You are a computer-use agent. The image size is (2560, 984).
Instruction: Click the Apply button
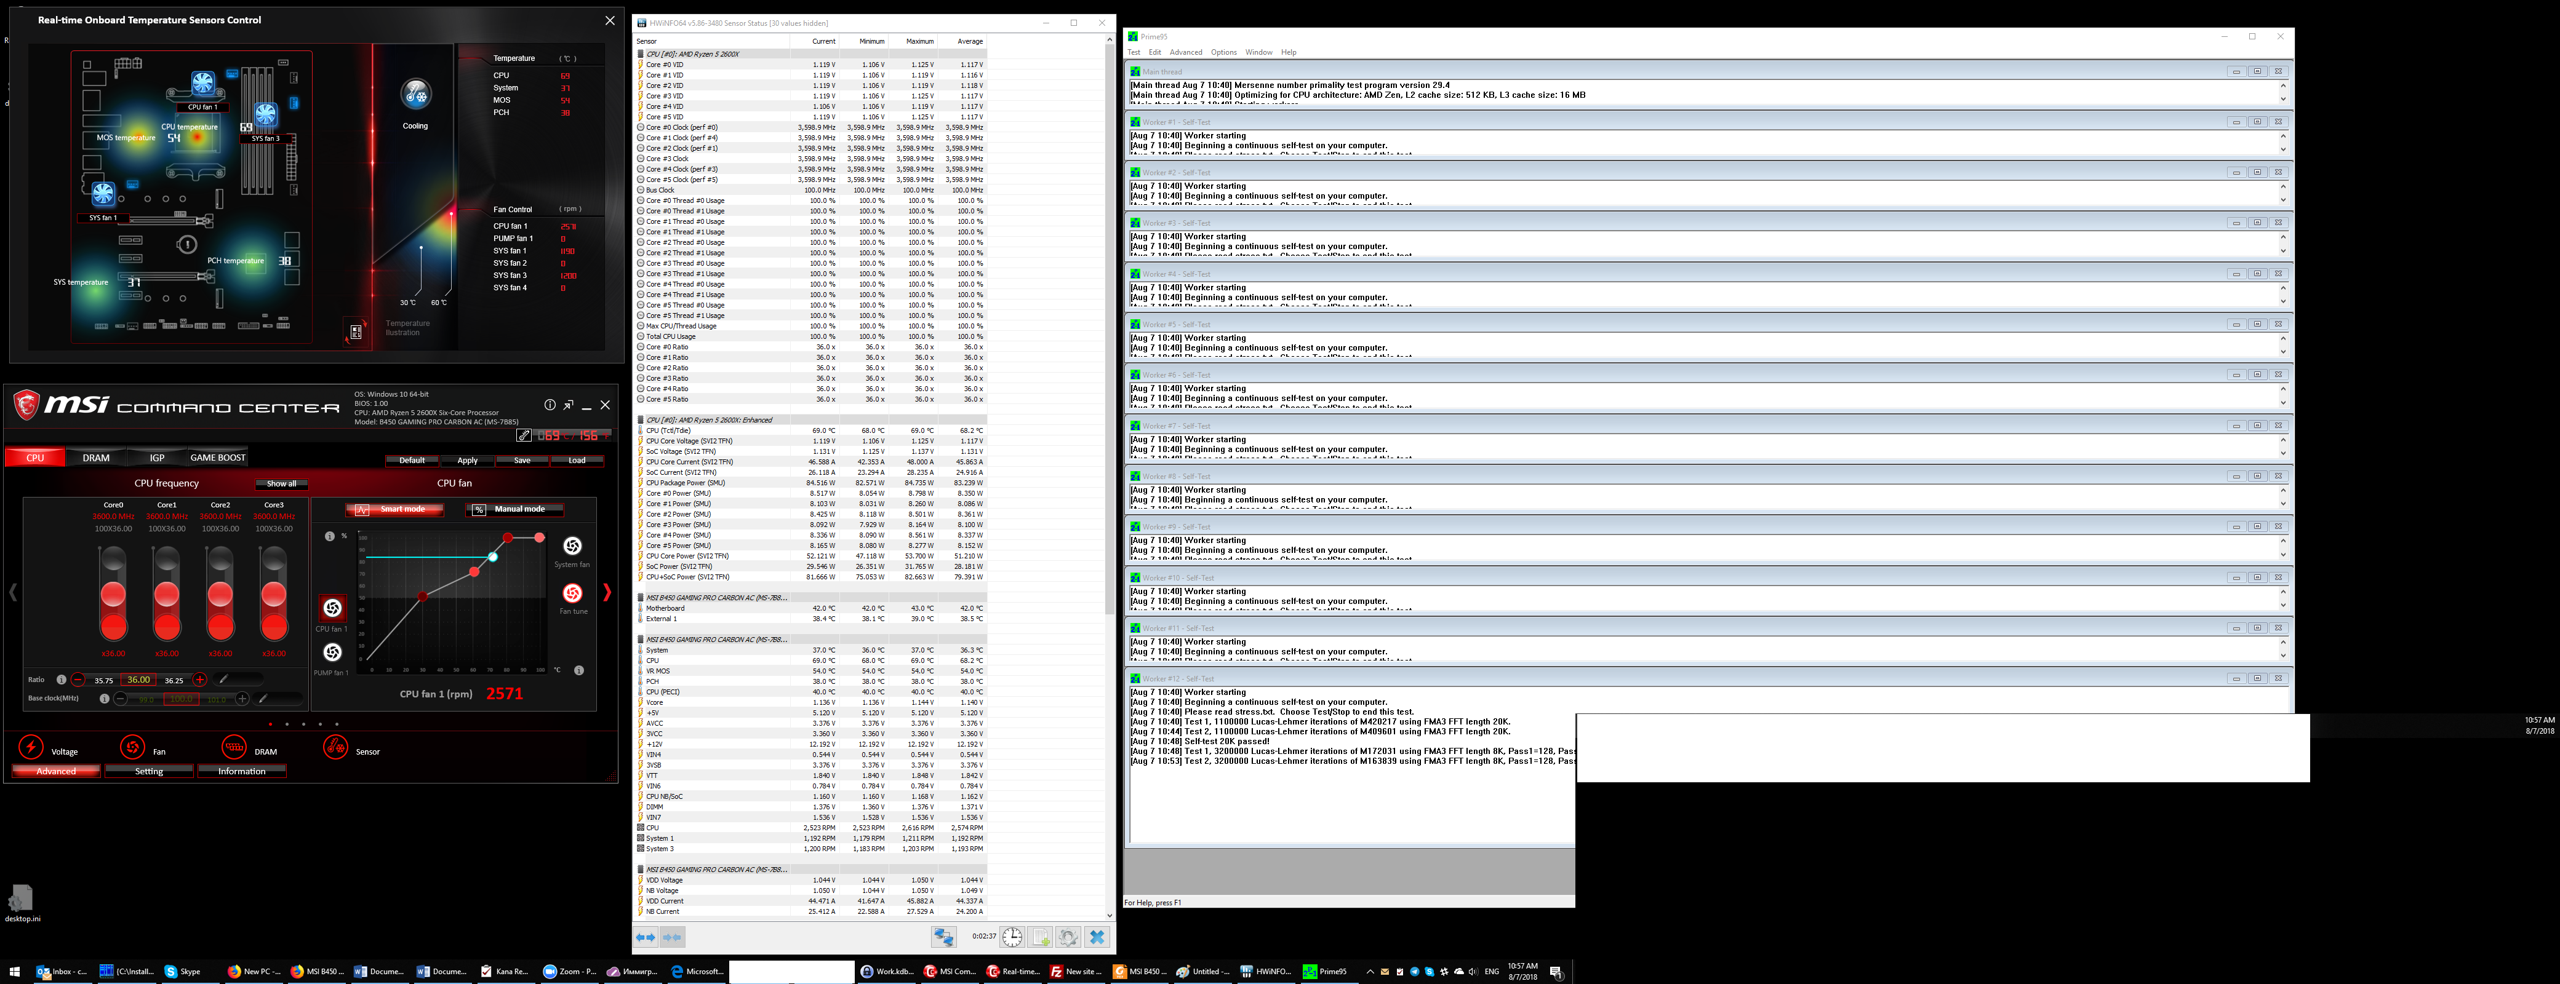467,461
